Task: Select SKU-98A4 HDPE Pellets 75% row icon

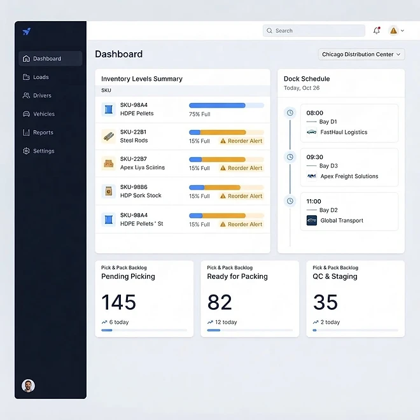Action: click(x=108, y=109)
